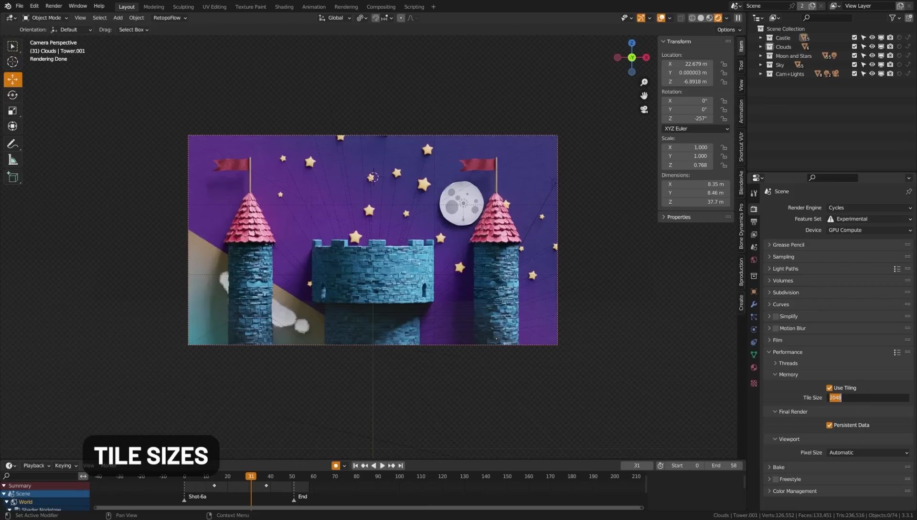Open the Object Mode selector
Image resolution: width=917 pixels, height=520 pixels.
coord(45,18)
